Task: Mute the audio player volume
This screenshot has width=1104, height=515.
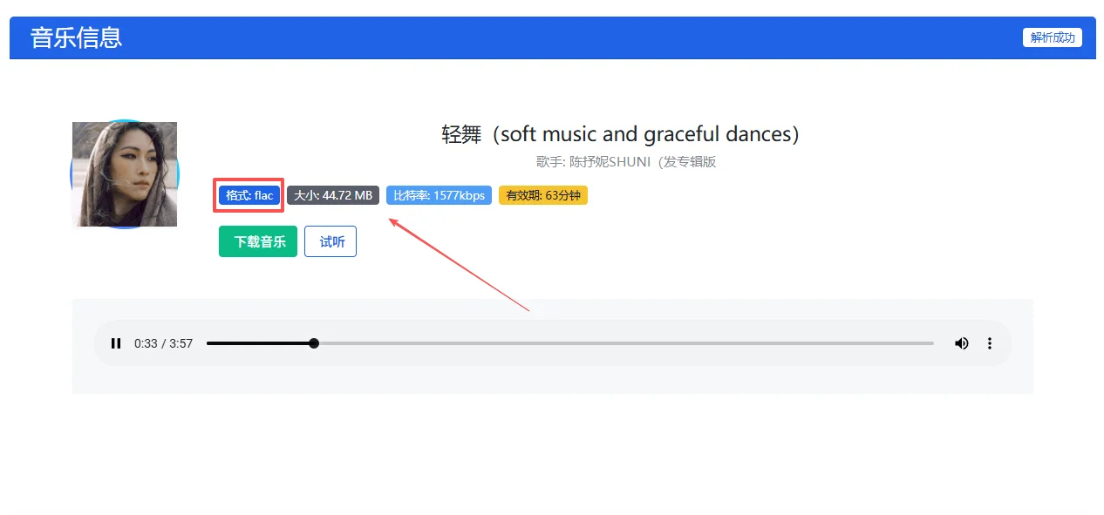Action: coord(961,343)
